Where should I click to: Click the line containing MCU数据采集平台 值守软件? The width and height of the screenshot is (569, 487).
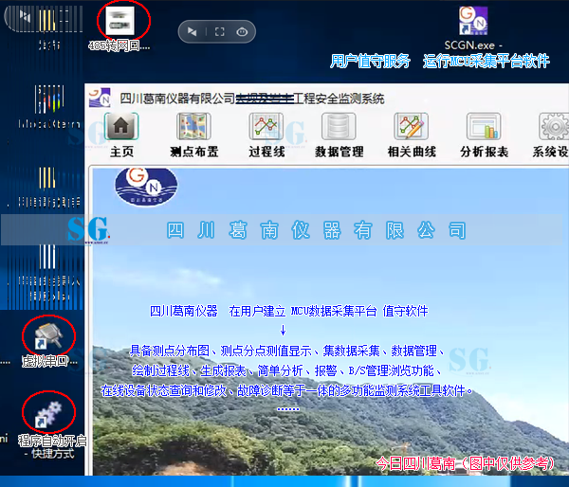(289, 311)
